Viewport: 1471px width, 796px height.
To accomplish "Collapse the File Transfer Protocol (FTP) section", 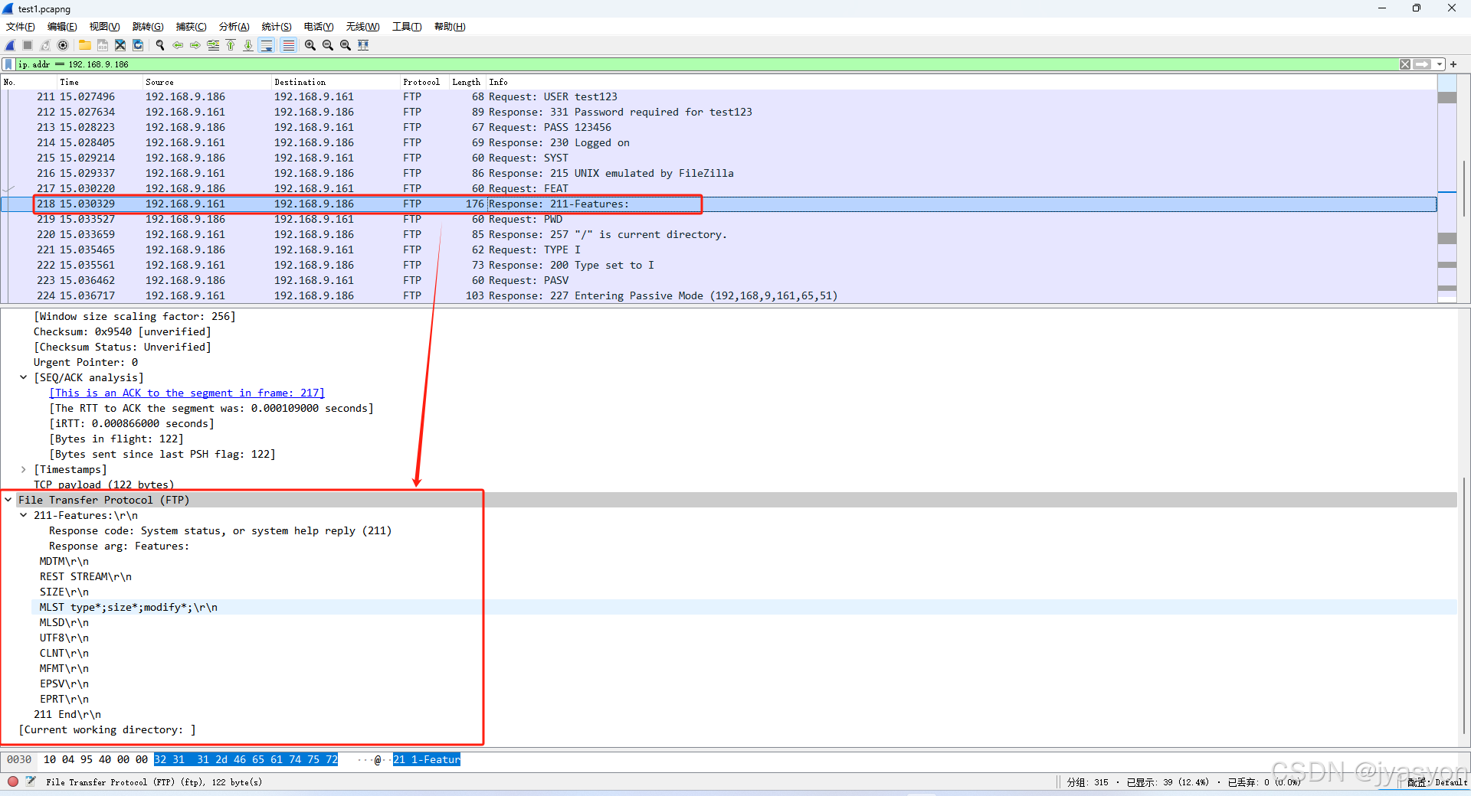I will [8, 500].
